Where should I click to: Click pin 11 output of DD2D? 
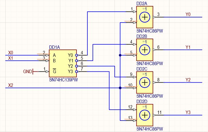(158, 114)
